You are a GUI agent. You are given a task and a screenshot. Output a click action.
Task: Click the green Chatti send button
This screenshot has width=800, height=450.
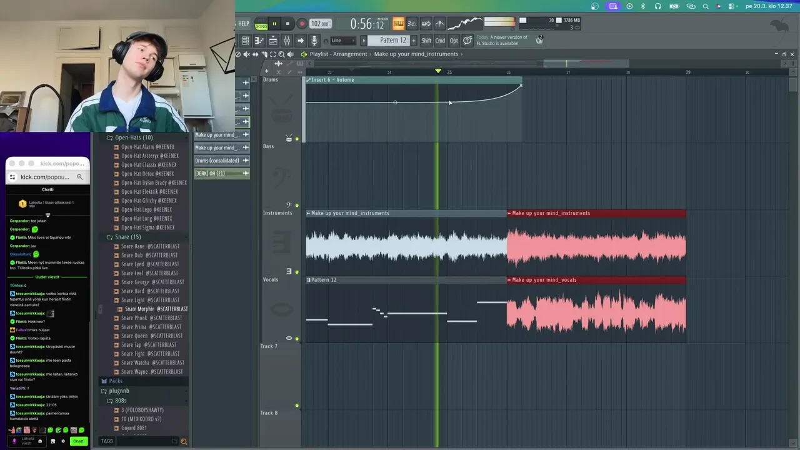pyautogui.click(x=78, y=441)
